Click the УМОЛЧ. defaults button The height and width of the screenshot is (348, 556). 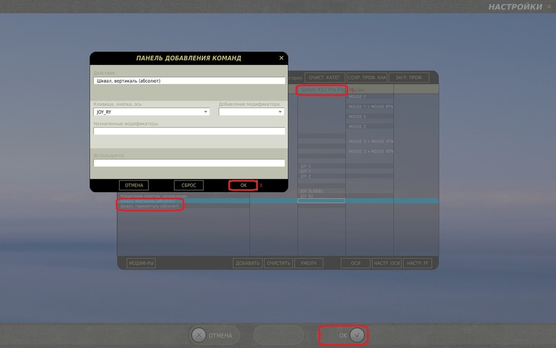click(309, 263)
